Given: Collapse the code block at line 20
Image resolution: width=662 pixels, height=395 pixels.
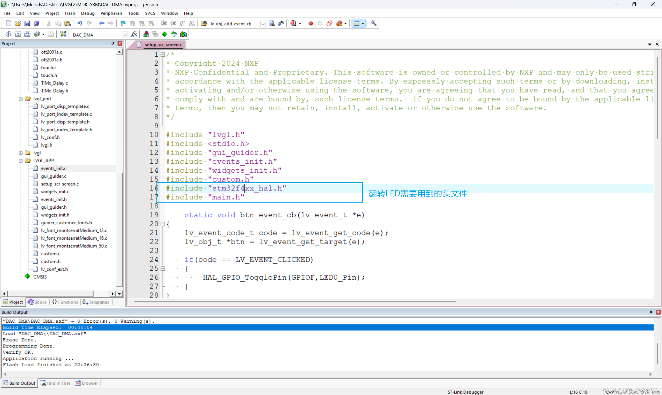Looking at the screenshot, I should [163, 224].
